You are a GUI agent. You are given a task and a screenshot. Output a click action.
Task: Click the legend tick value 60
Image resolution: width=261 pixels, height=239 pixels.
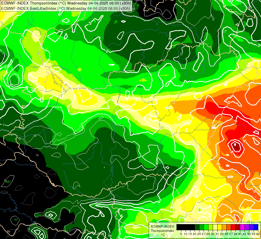pos(258,234)
